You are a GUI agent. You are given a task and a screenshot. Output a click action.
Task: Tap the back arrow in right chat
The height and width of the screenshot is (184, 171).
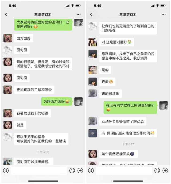(91, 14)
